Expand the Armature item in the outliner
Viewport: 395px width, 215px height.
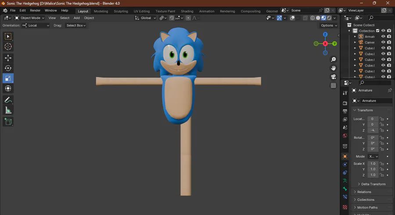point(355,36)
